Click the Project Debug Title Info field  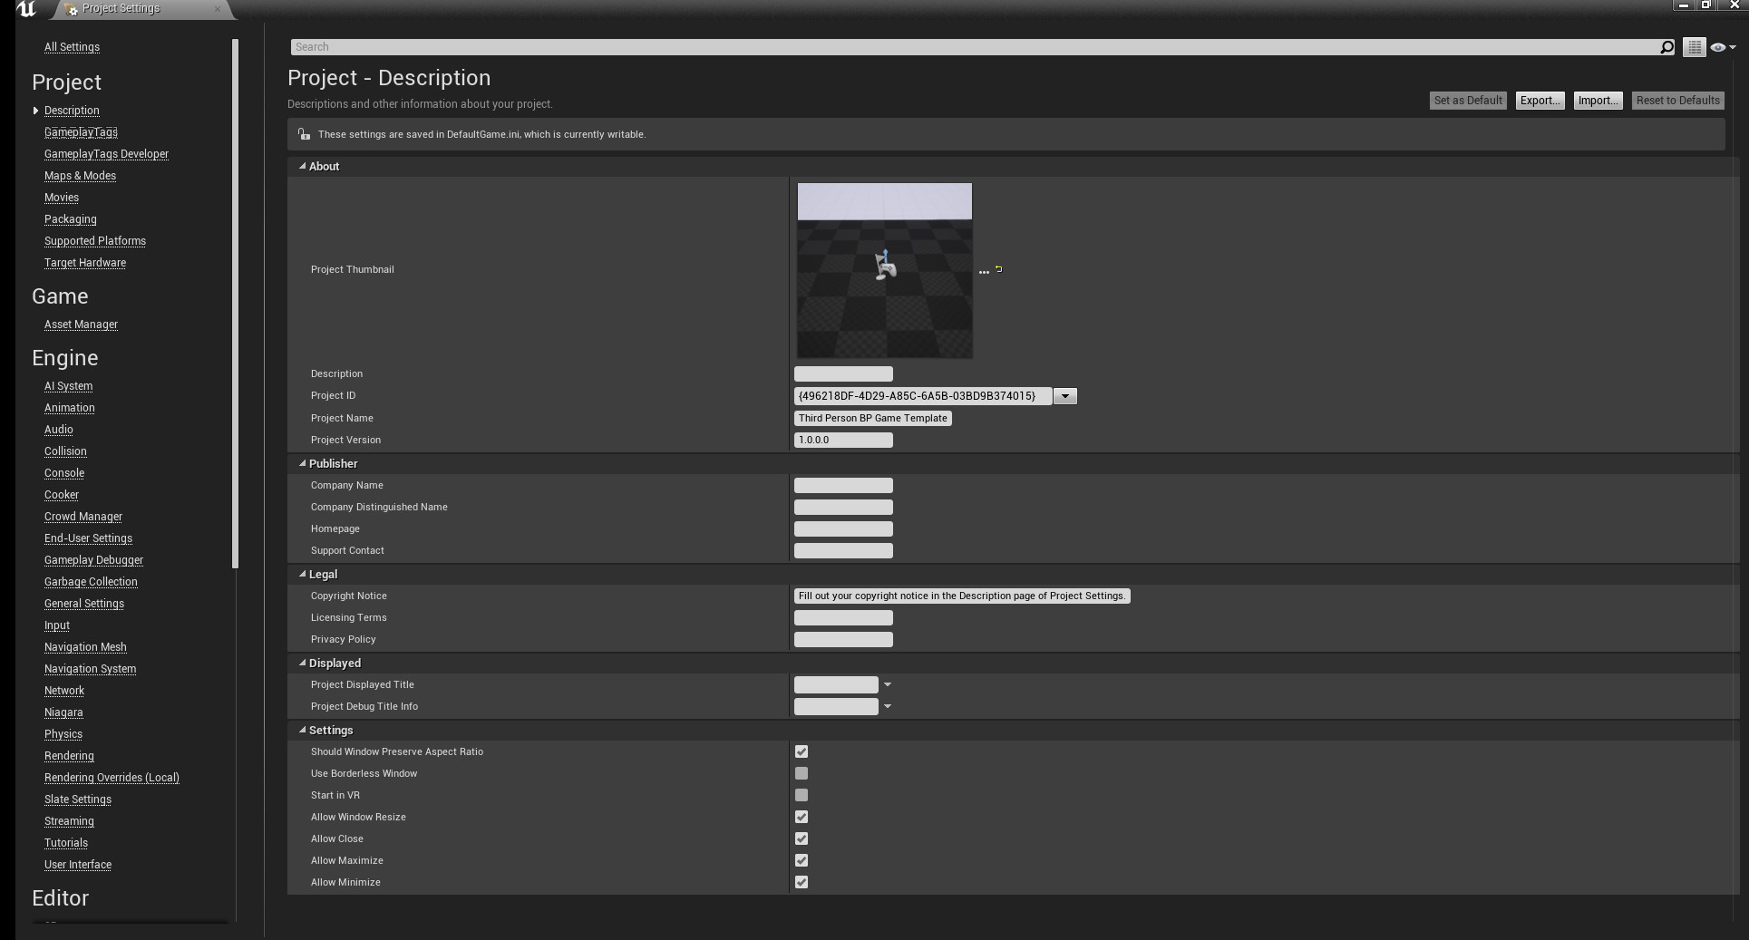[x=836, y=706]
